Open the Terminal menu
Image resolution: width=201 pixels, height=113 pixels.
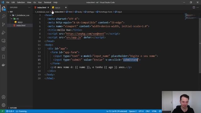coord(47,3)
